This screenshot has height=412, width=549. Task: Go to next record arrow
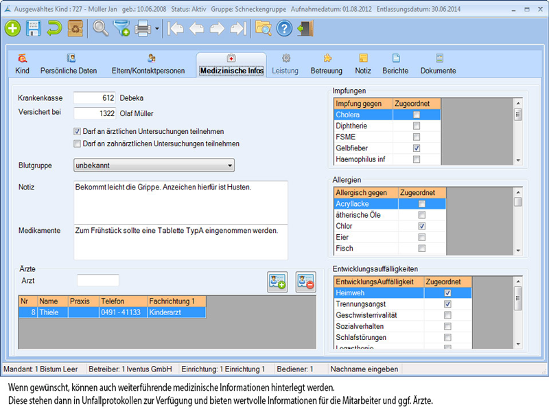click(x=218, y=28)
